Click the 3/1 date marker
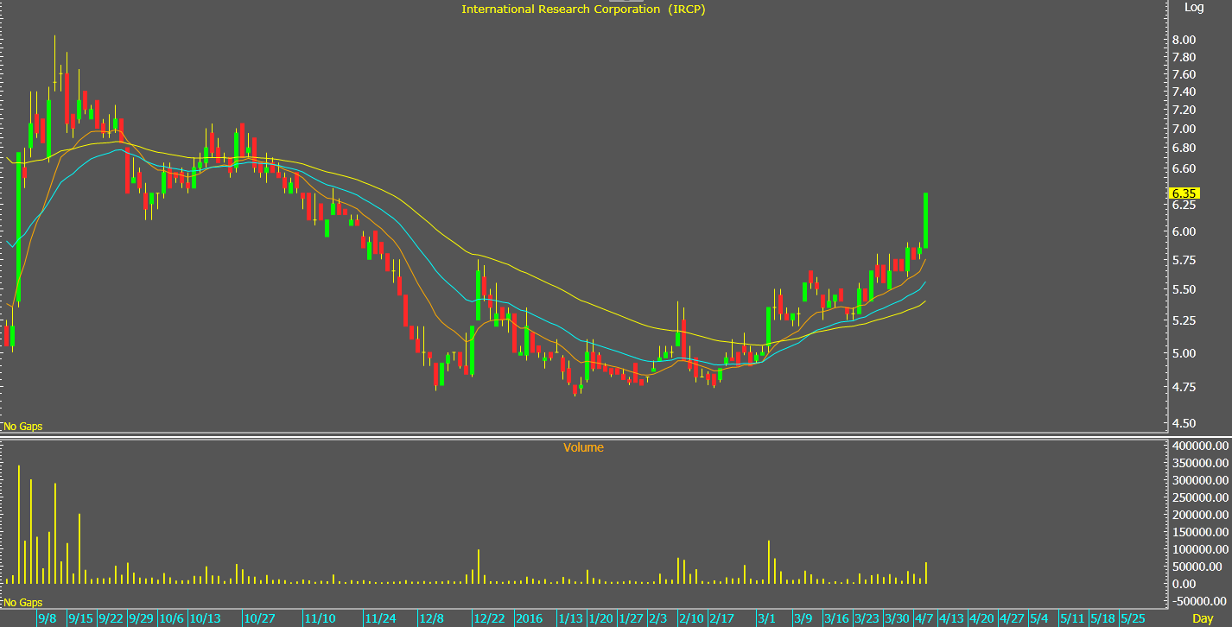 [x=766, y=618]
